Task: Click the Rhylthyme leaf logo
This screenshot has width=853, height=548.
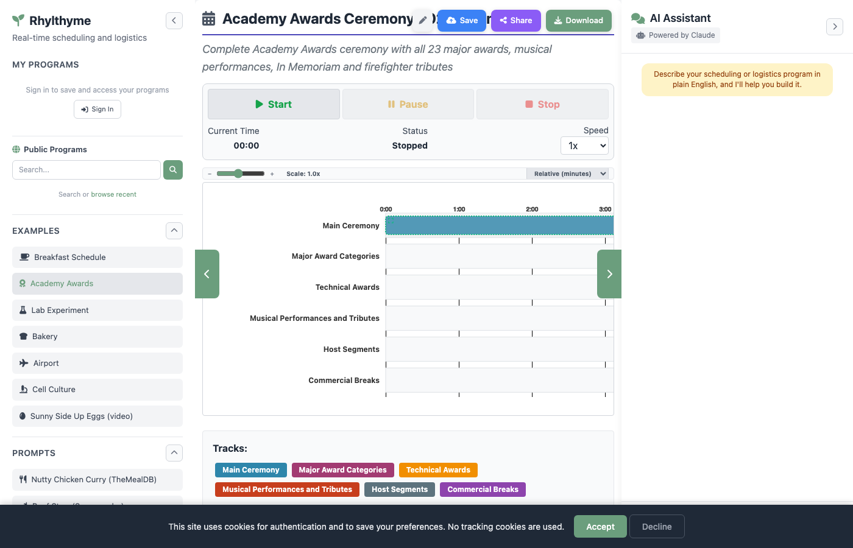Action: pyautogui.click(x=19, y=20)
